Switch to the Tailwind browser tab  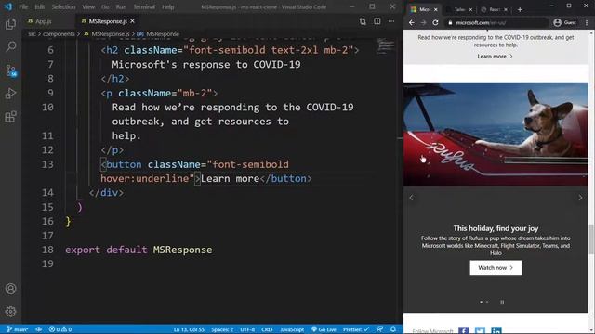coord(459,9)
